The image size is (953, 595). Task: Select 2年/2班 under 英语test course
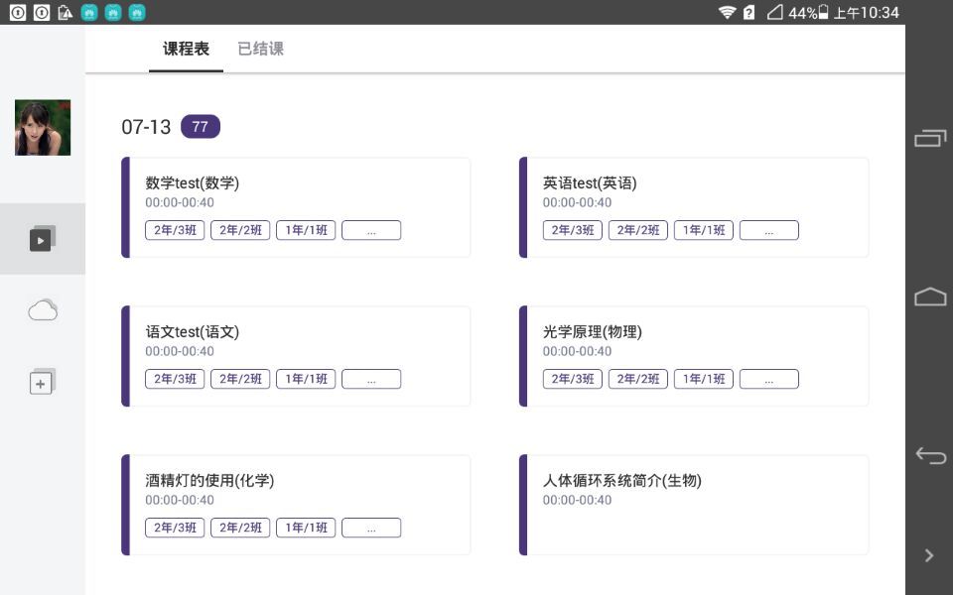(x=636, y=229)
